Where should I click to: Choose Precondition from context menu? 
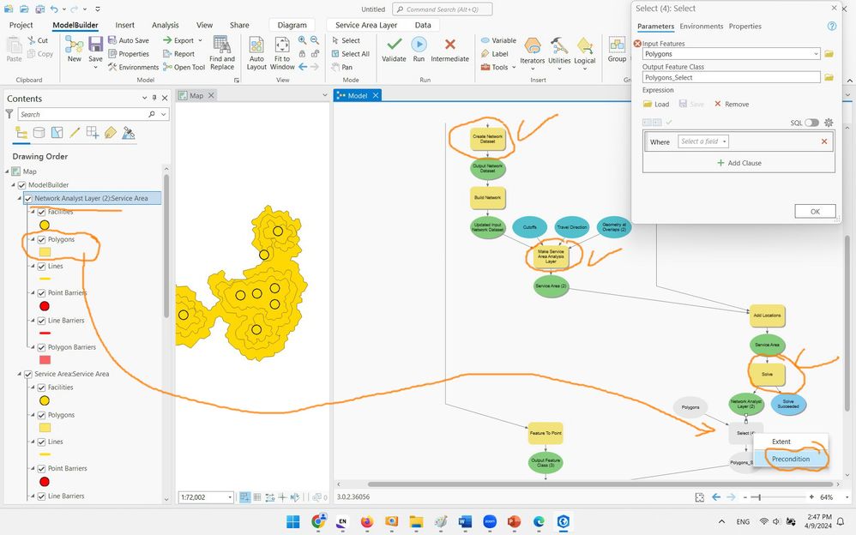click(x=791, y=459)
